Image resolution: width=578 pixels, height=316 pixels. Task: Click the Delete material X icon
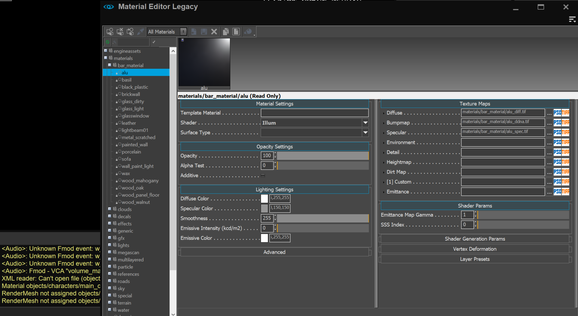click(x=214, y=32)
